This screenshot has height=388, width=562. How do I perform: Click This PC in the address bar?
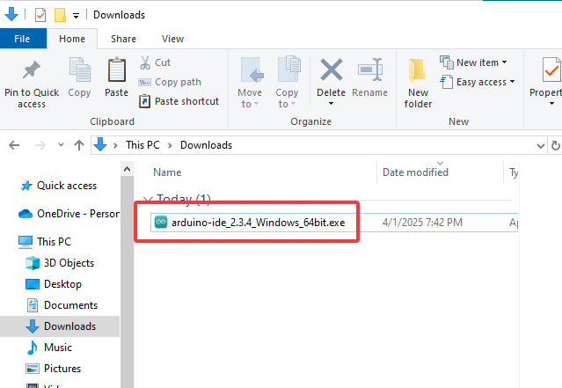pos(142,145)
